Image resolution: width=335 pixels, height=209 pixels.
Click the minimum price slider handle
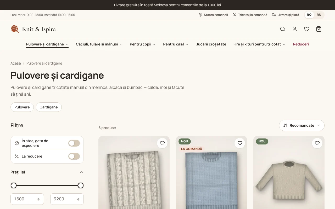(14, 185)
